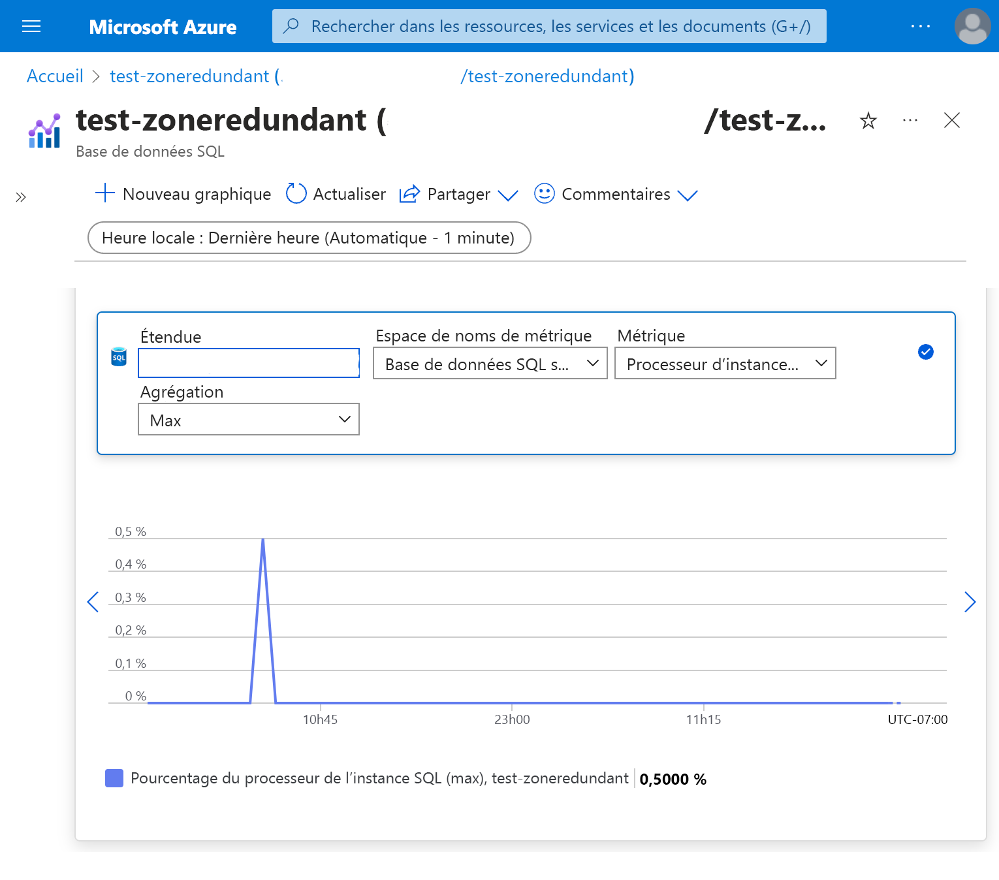Expand the collapsed side menu chevrons
Screen dimensions: 999x880
pyautogui.click(x=21, y=197)
